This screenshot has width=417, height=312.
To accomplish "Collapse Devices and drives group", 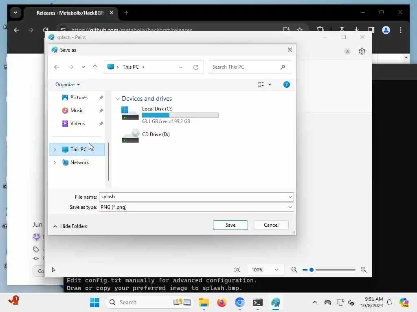I will pos(118,99).
